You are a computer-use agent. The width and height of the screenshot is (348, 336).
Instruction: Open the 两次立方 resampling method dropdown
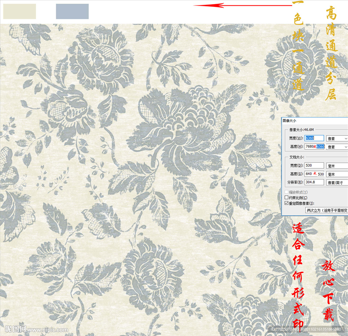coord(327,210)
